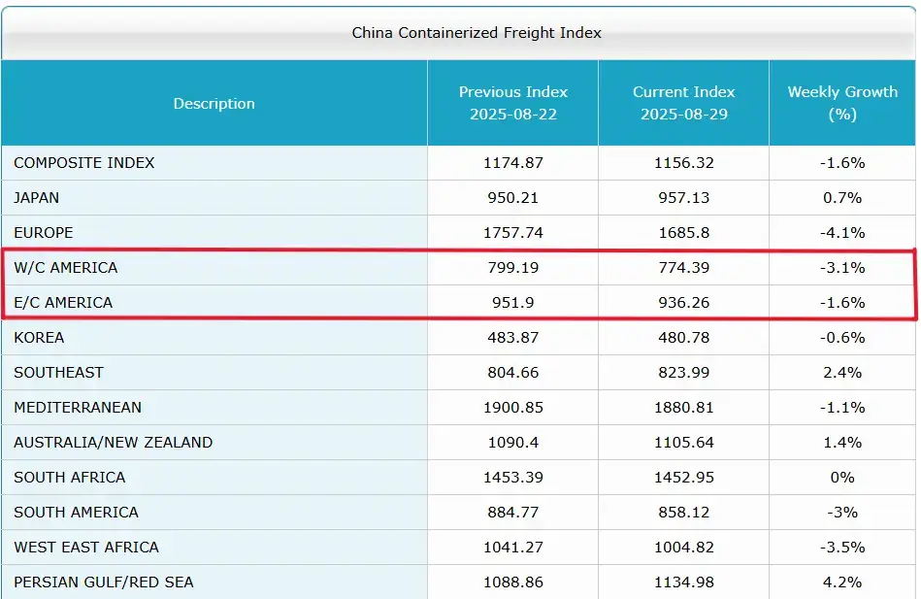The height and width of the screenshot is (599, 921).
Task: Click the MEDITERRANEAN previous index 1900.85
Action: coord(512,408)
